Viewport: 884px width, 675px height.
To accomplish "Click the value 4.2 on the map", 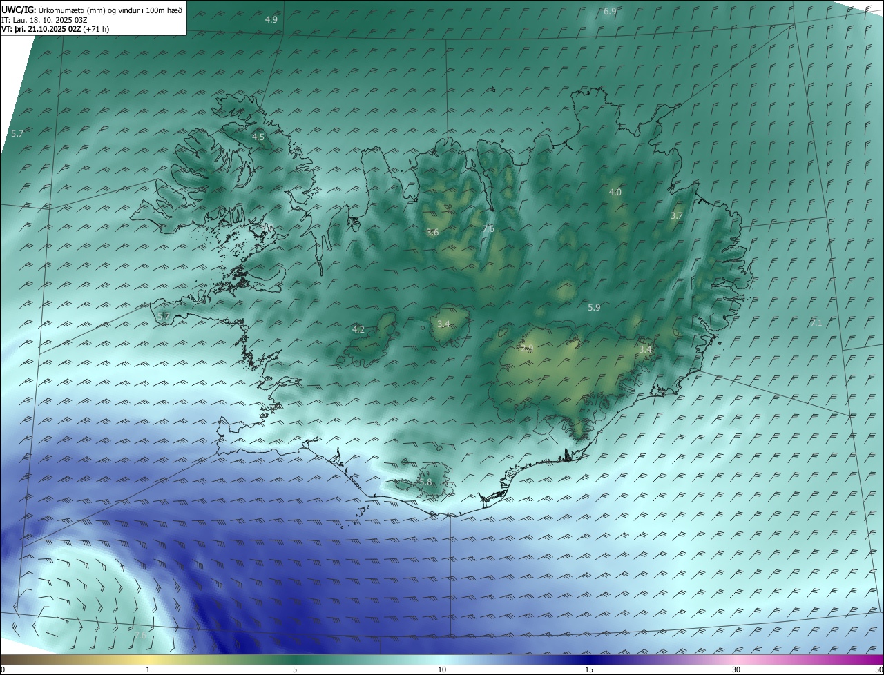I will (358, 329).
